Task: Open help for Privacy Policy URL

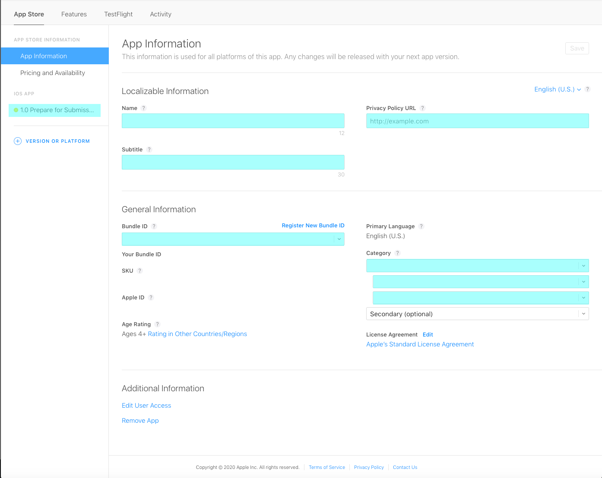Action: point(422,108)
